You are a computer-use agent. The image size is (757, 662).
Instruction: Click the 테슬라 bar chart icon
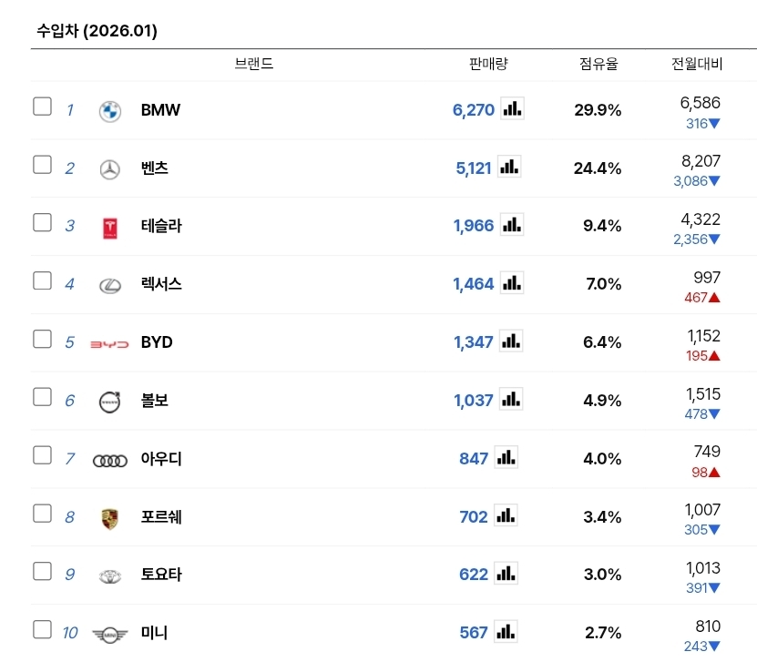point(513,225)
